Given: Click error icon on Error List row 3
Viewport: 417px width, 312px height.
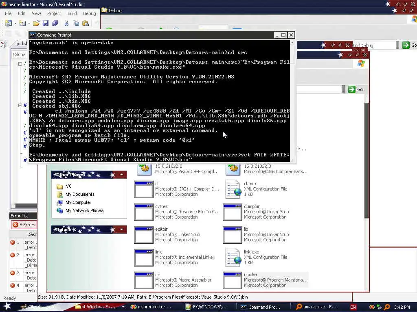Looking at the screenshot, I should click(x=13, y=273).
